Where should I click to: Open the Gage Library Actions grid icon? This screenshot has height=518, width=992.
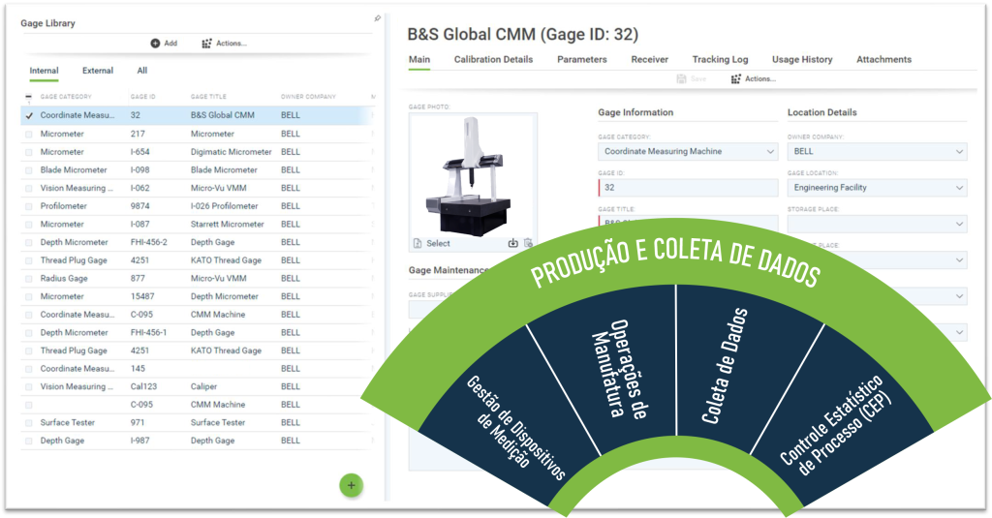point(207,44)
